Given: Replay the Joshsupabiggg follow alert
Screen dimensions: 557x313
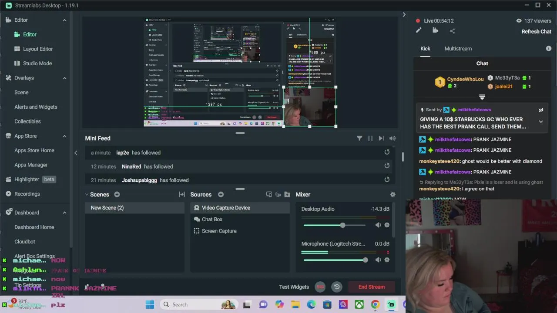Looking at the screenshot, I should click(387, 180).
